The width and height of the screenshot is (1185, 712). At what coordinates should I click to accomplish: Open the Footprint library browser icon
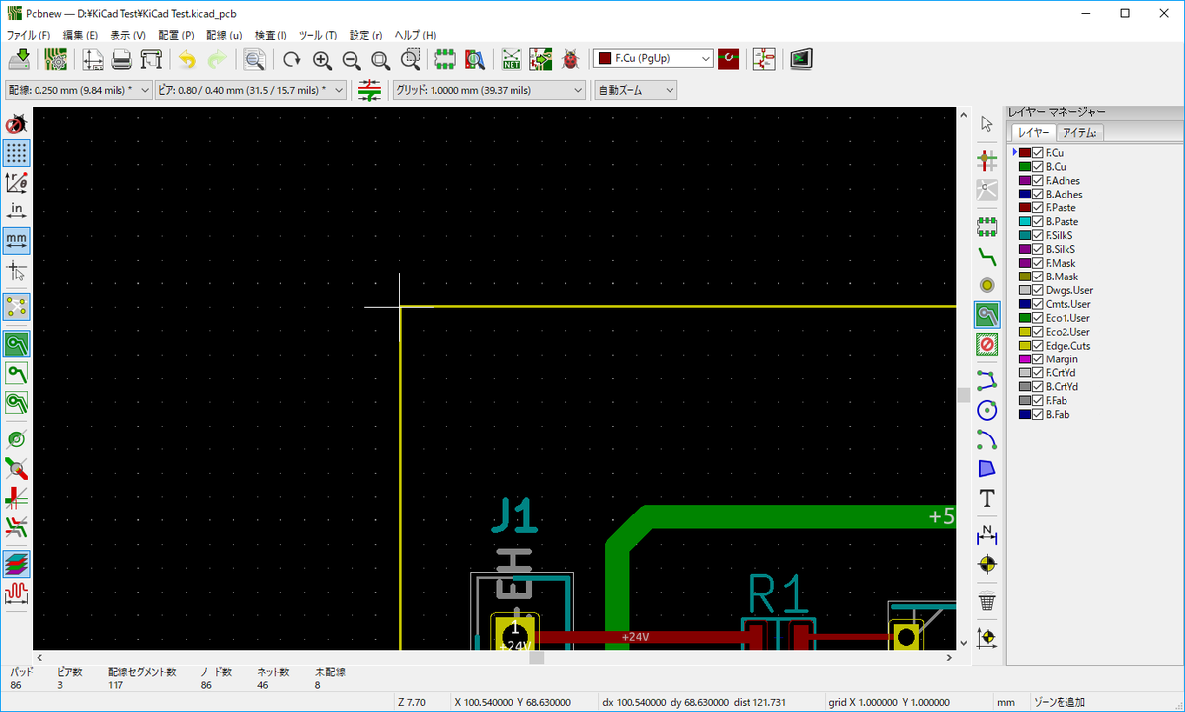tap(475, 59)
